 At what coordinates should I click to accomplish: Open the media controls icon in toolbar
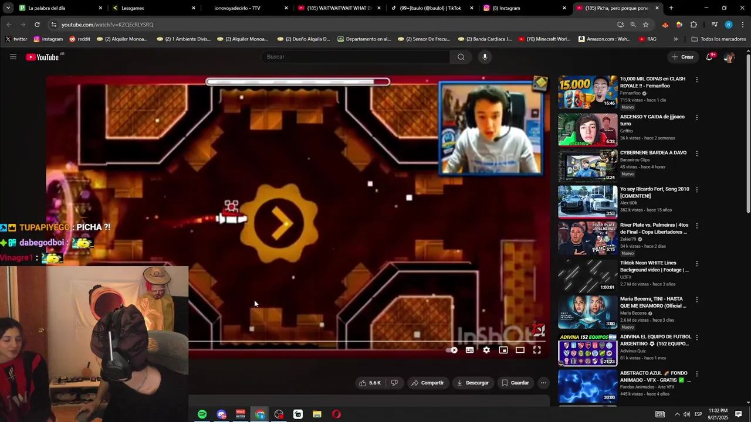(714, 25)
